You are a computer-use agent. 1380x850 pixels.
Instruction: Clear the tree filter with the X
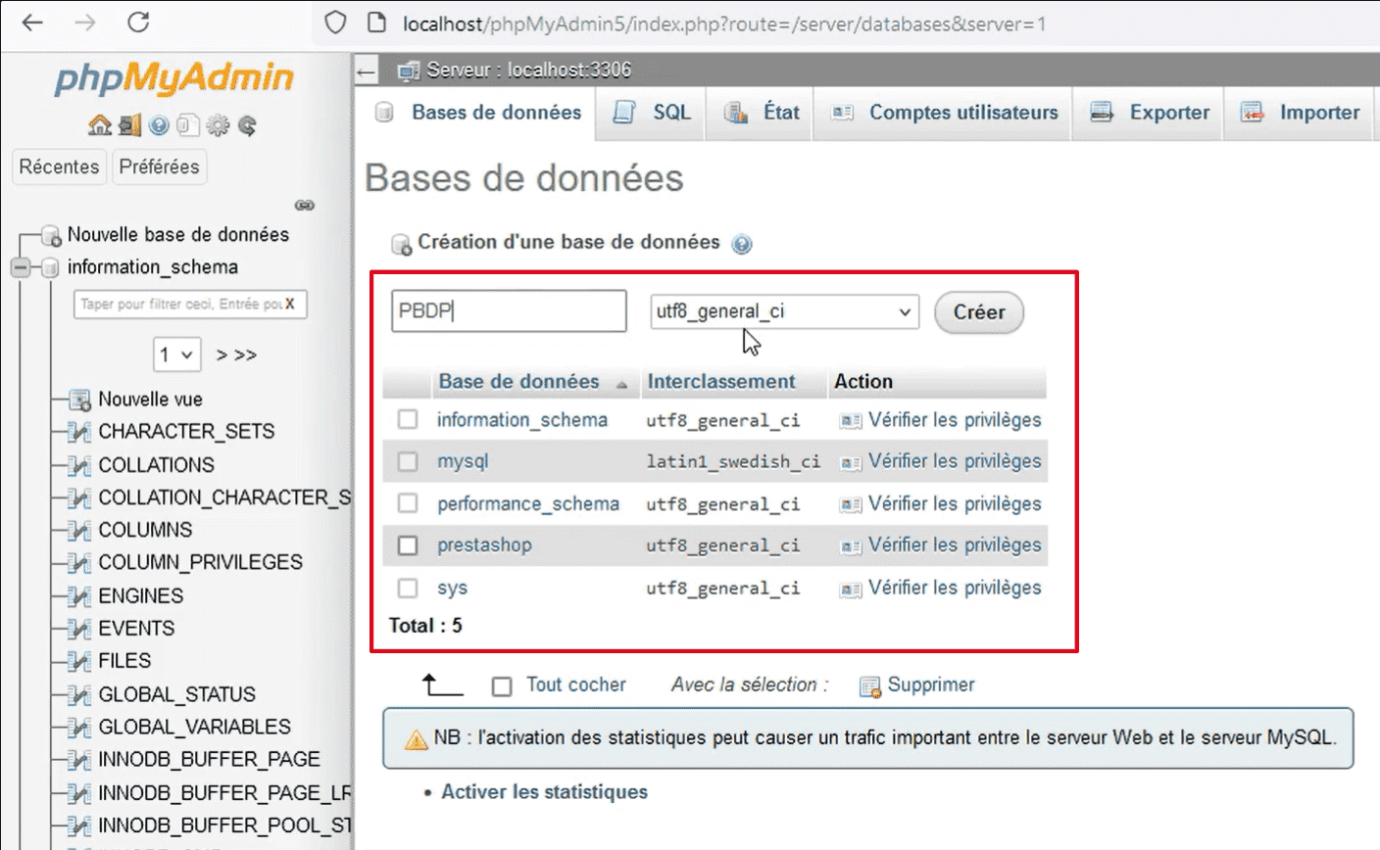[290, 304]
